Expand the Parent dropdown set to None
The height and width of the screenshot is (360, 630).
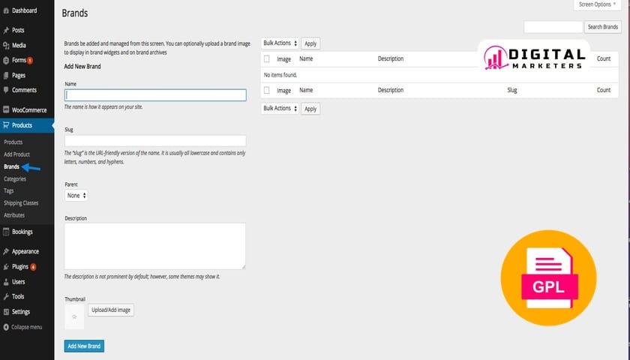tap(76, 195)
